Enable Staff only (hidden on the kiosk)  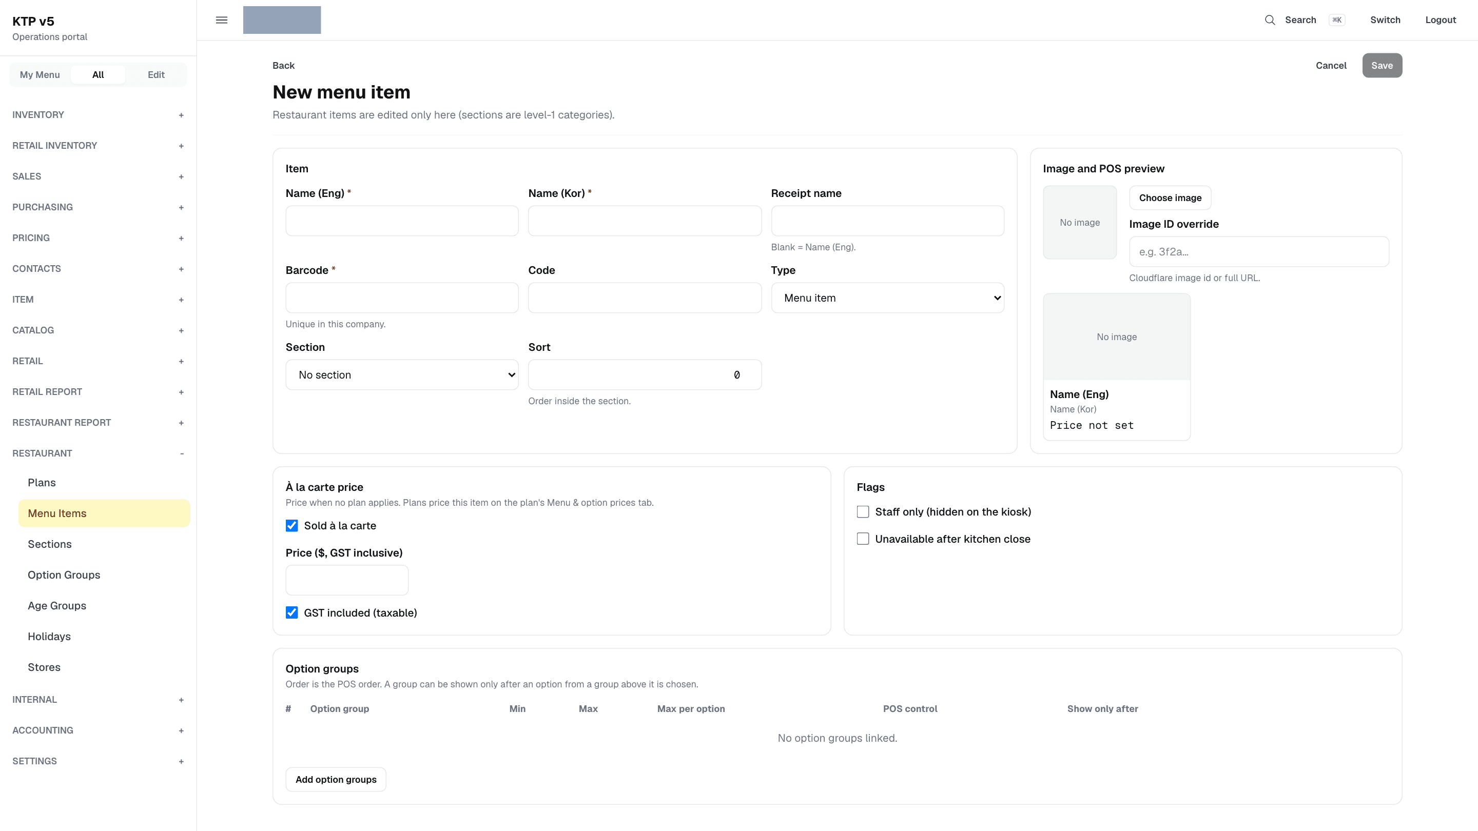(863, 511)
